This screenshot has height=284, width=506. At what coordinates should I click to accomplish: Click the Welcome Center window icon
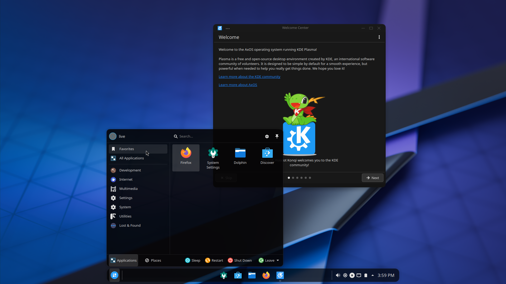[220, 28]
